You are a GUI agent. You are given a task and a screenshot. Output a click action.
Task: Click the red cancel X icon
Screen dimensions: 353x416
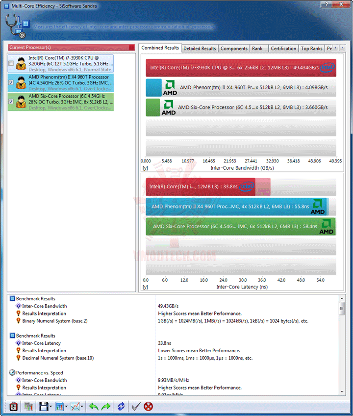click(148, 407)
